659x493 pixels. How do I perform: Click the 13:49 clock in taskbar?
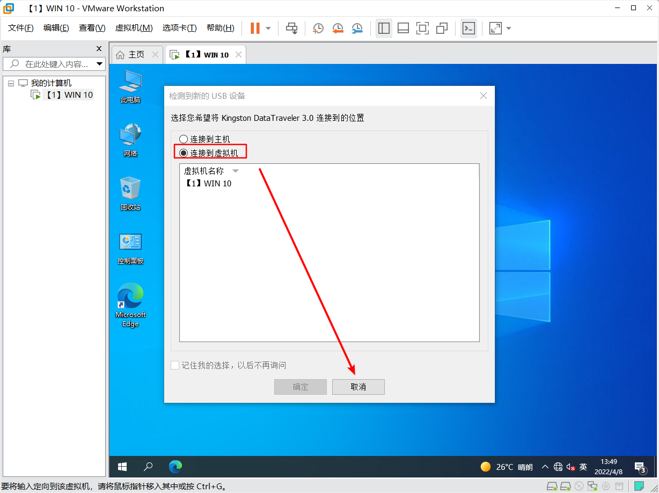point(609,467)
